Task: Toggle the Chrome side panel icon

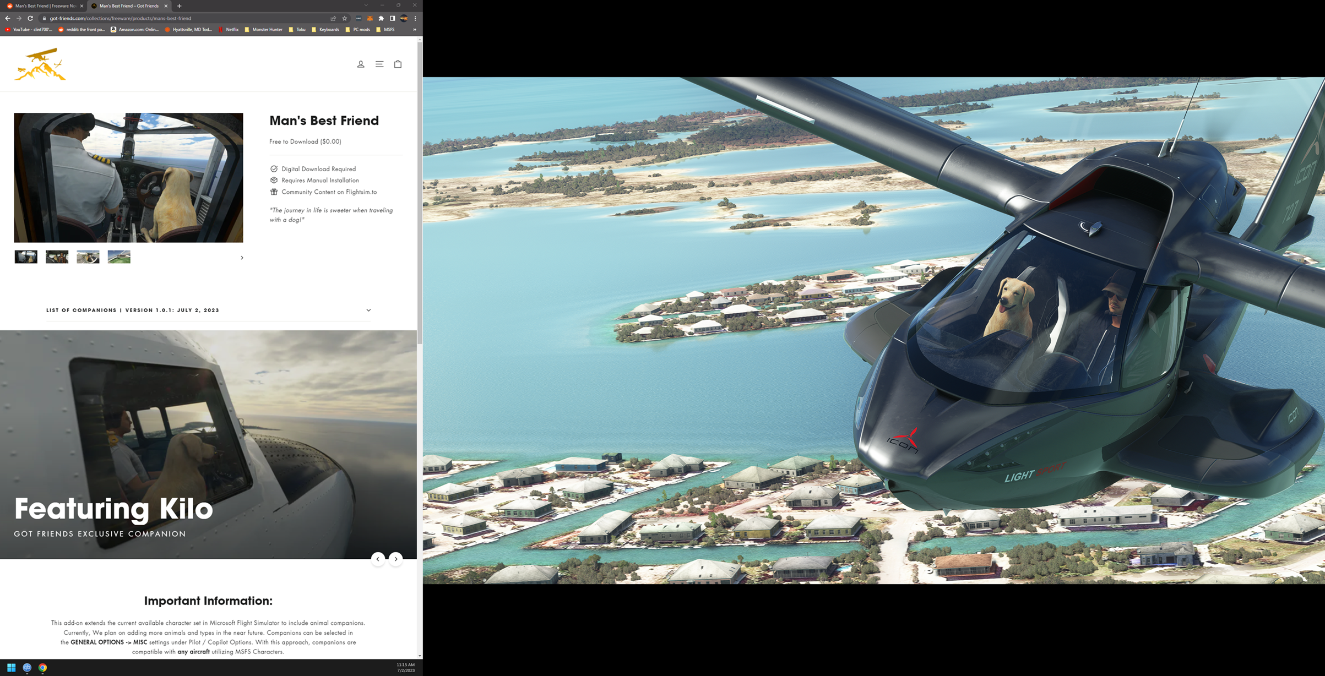Action: pyautogui.click(x=392, y=18)
